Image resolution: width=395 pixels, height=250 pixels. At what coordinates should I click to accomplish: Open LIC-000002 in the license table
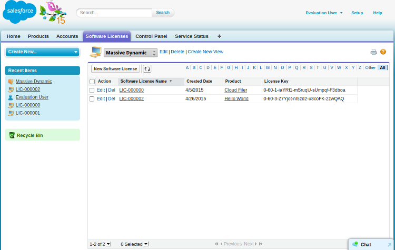pos(132,99)
